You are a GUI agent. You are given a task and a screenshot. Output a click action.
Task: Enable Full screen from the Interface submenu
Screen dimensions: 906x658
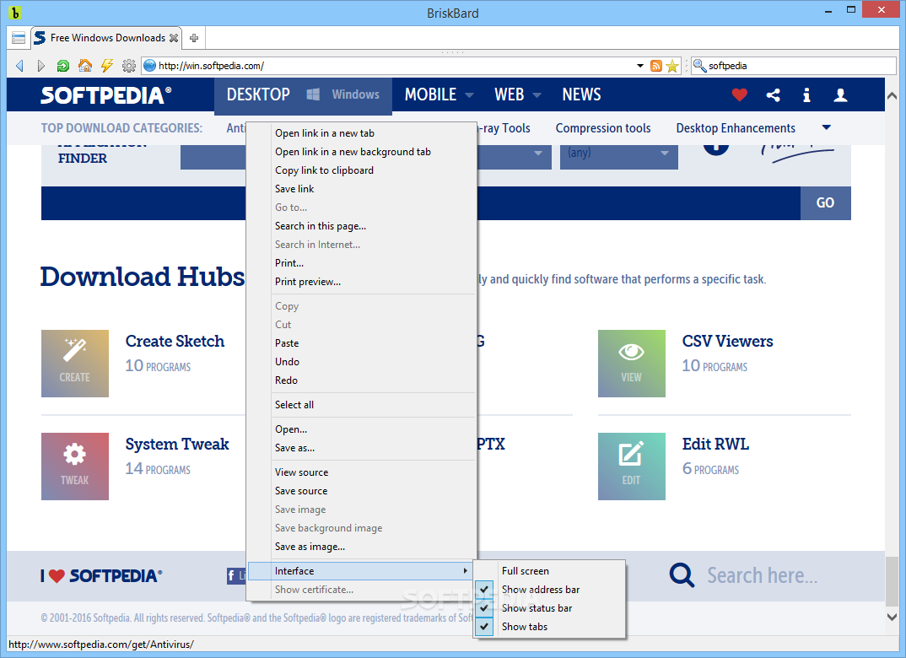coord(549,571)
